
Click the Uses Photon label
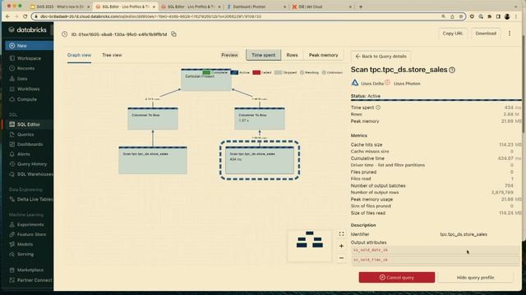[407, 84]
